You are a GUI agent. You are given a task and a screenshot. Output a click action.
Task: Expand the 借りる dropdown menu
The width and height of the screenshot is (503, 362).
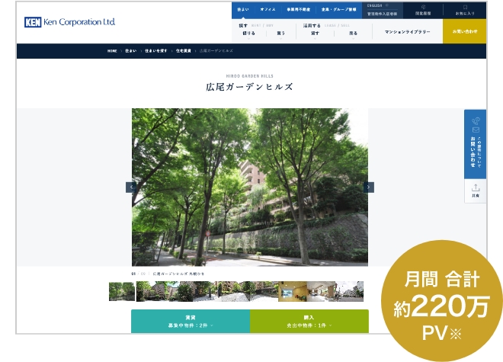click(x=249, y=34)
